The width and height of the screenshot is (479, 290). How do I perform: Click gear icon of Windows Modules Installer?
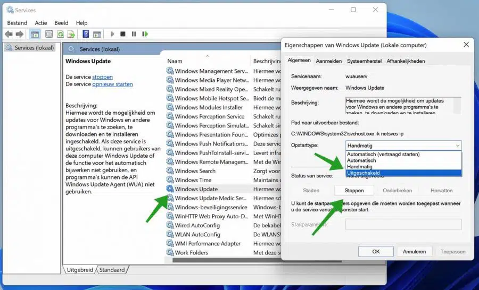pyautogui.click(x=170, y=107)
